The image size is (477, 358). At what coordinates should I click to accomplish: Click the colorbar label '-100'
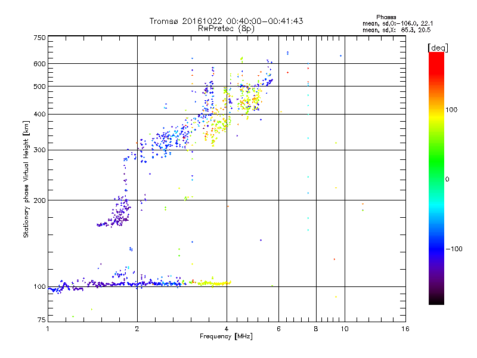[x=454, y=249]
